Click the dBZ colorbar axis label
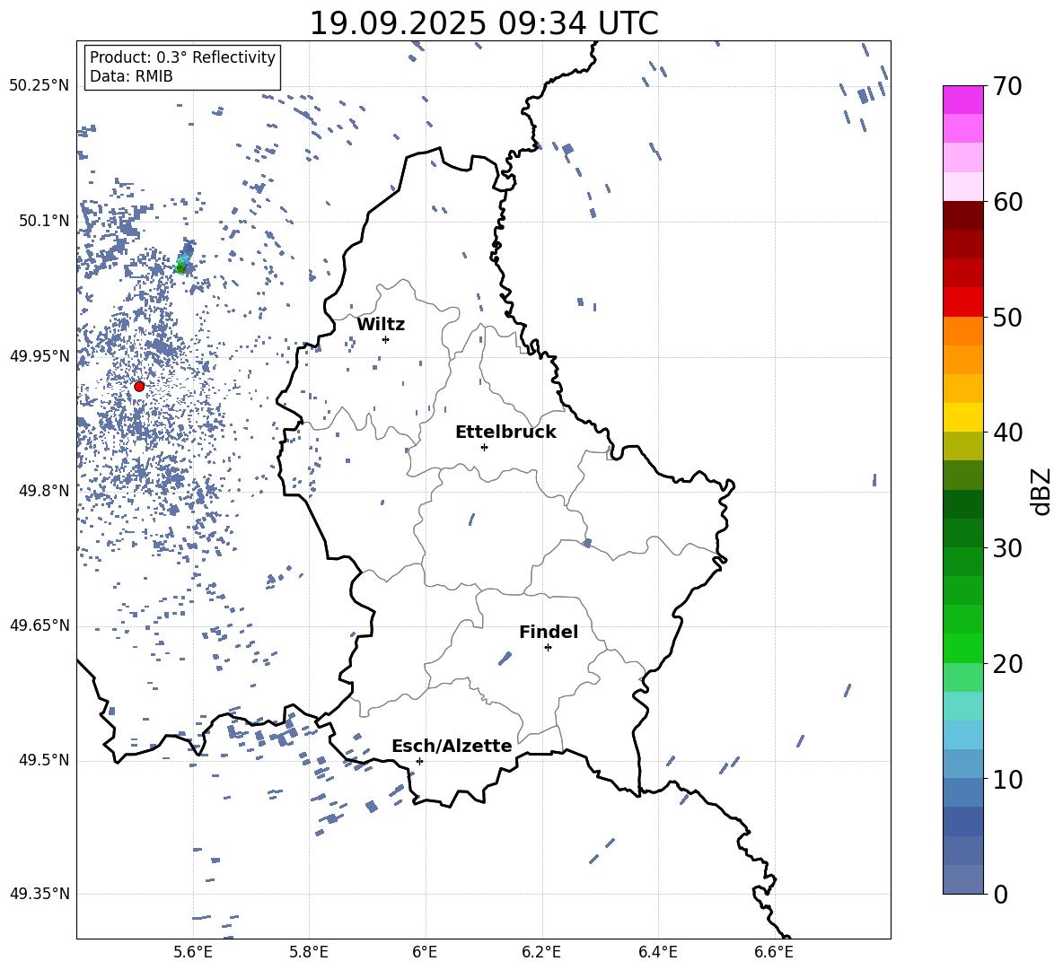 [x=1042, y=491]
